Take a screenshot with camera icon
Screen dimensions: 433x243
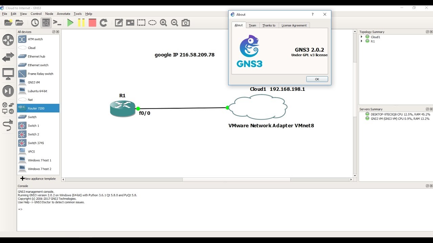tap(185, 23)
